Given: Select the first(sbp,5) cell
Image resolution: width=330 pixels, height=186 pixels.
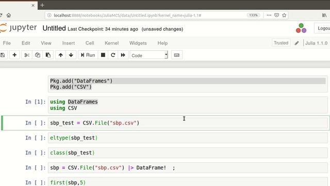Looking at the screenshot, I should (x=188, y=182).
